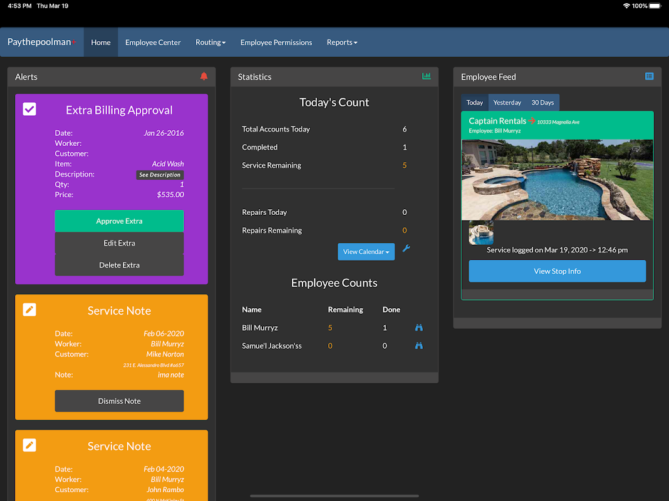
Task: Toggle the Extra Billing Approval checkbox
Action: (29, 109)
